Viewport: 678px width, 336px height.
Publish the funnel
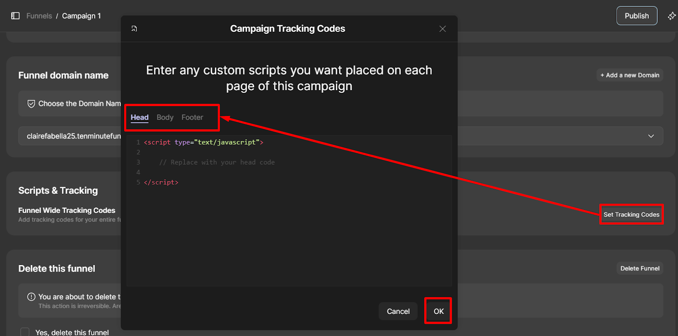pos(636,16)
